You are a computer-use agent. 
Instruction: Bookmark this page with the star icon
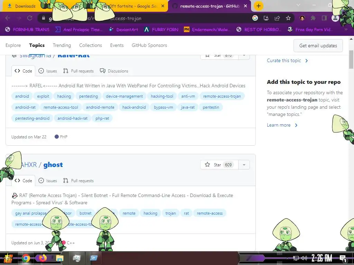pyautogui.click(x=288, y=18)
